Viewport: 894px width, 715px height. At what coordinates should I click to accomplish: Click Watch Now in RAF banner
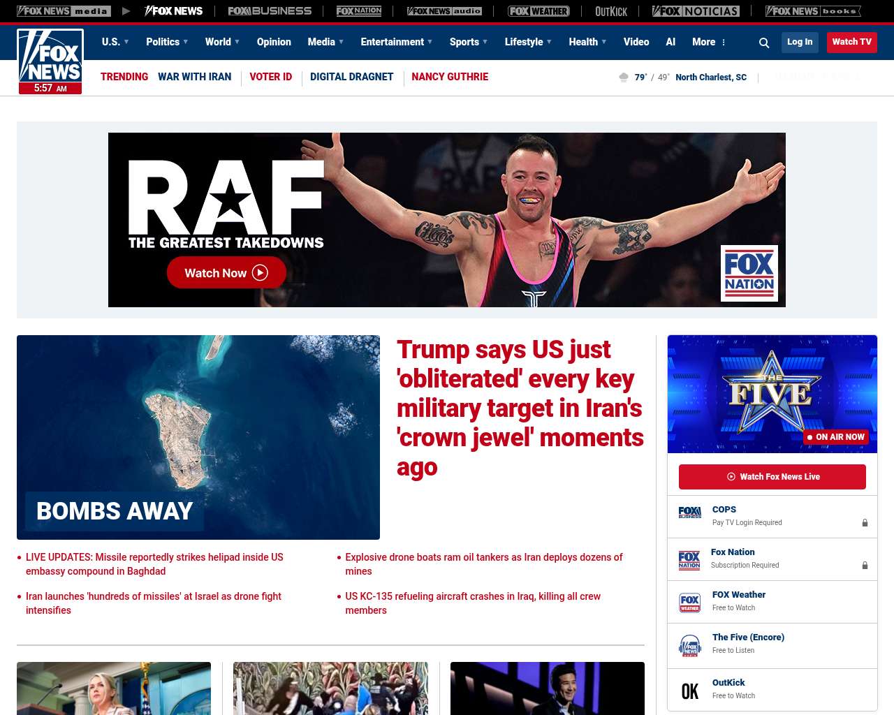pos(226,272)
